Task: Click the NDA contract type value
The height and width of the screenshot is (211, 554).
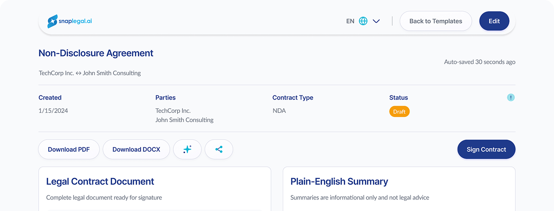Action: point(279,111)
